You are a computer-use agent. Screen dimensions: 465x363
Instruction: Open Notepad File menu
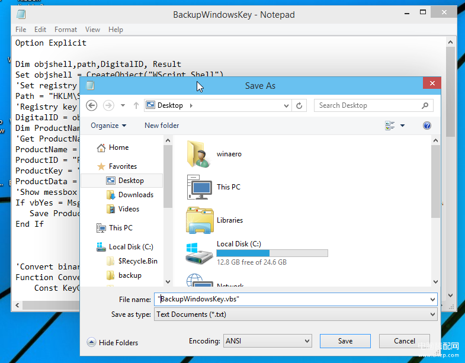[x=21, y=30]
